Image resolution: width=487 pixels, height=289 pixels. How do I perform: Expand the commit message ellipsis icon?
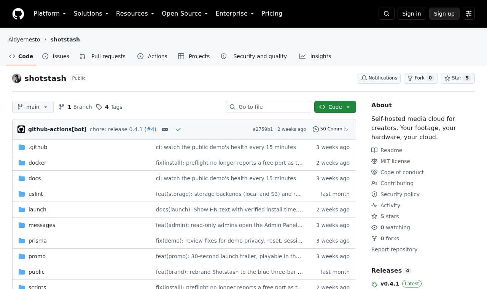pyautogui.click(x=165, y=129)
